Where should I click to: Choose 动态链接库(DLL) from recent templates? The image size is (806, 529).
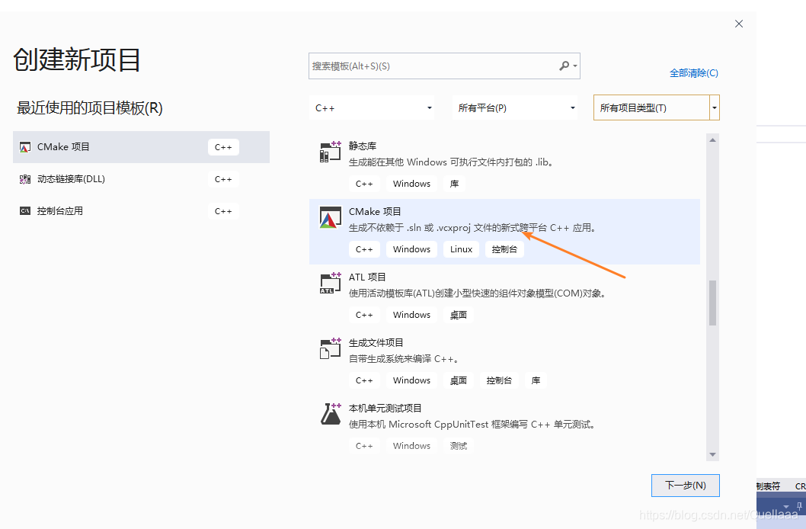pos(142,179)
